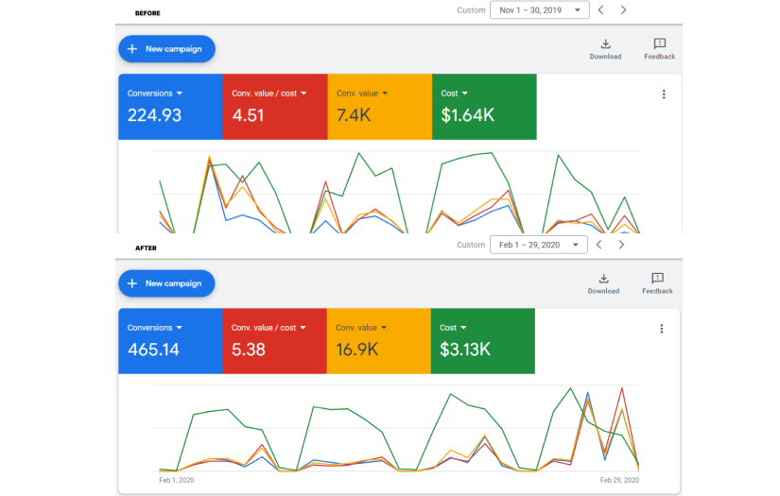780x496 pixels.
Task: Select the 5.38 value in red tile
Action: coord(249,350)
